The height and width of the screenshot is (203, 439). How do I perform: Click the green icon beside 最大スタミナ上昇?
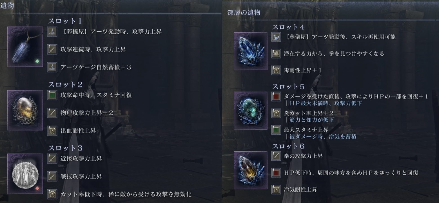[276, 130]
